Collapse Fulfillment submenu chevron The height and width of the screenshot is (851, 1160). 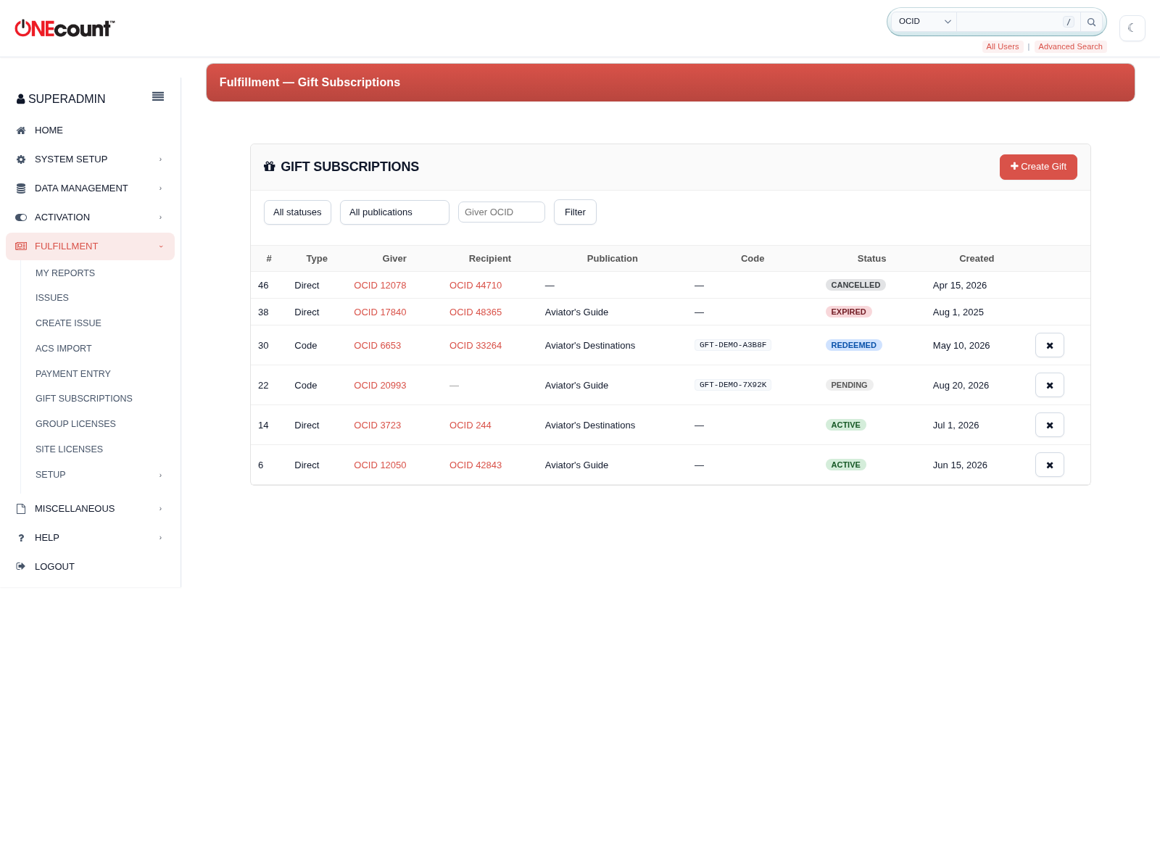(160, 246)
